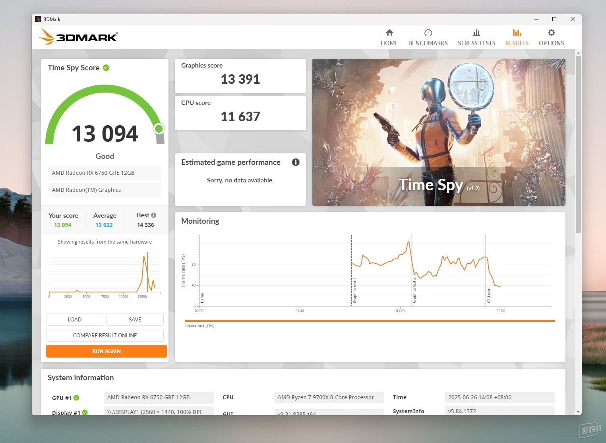Maximize the 3DMark window
Image resolution: width=606 pixels, height=443 pixels.
(x=554, y=19)
